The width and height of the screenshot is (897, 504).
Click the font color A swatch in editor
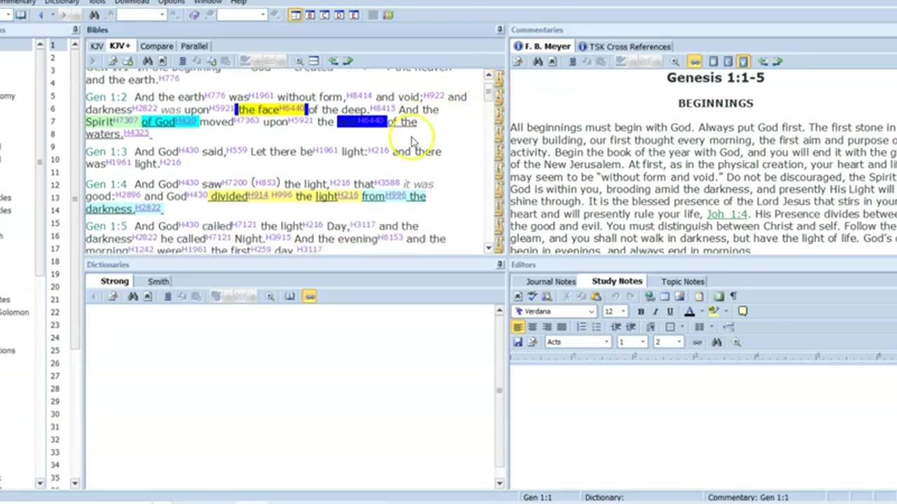point(690,311)
